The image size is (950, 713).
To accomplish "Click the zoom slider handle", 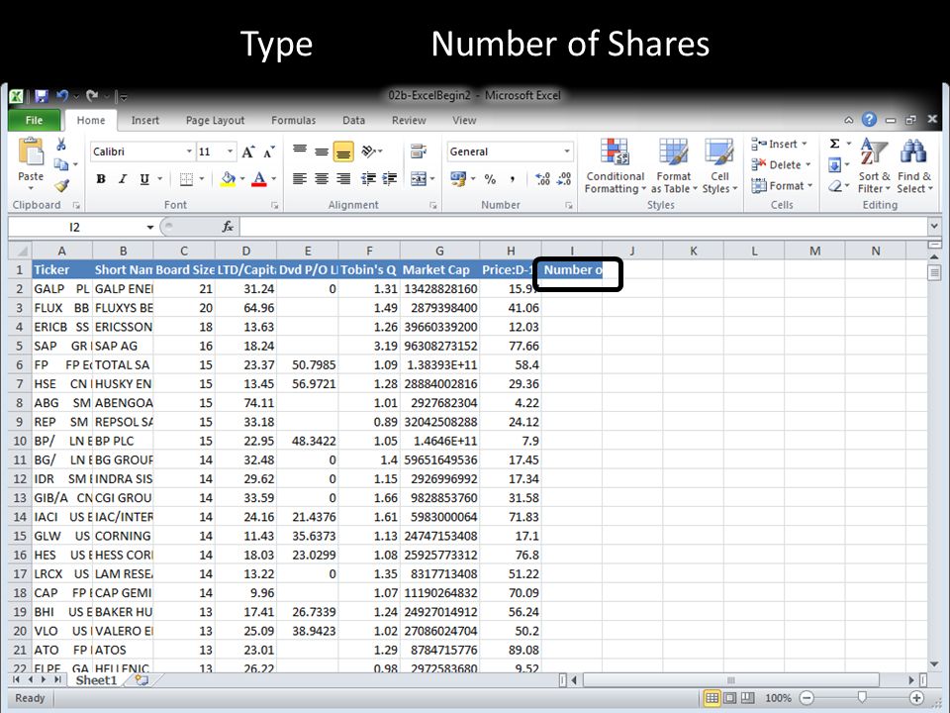I will pos(862,698).
